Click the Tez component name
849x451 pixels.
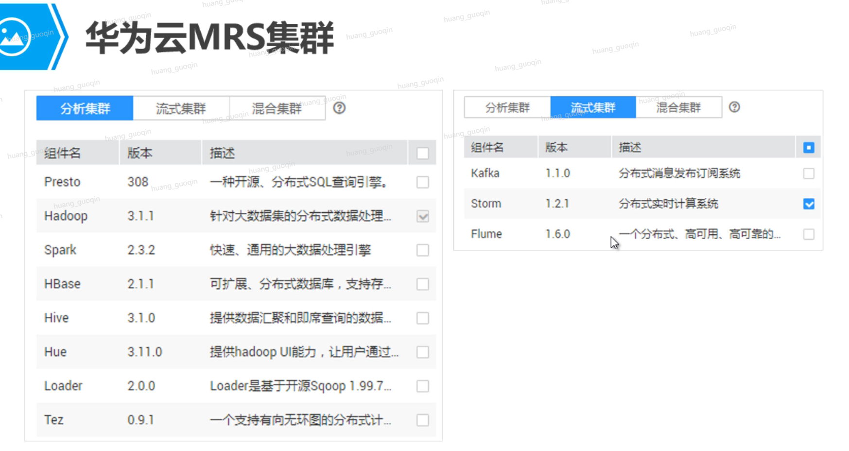54,420
